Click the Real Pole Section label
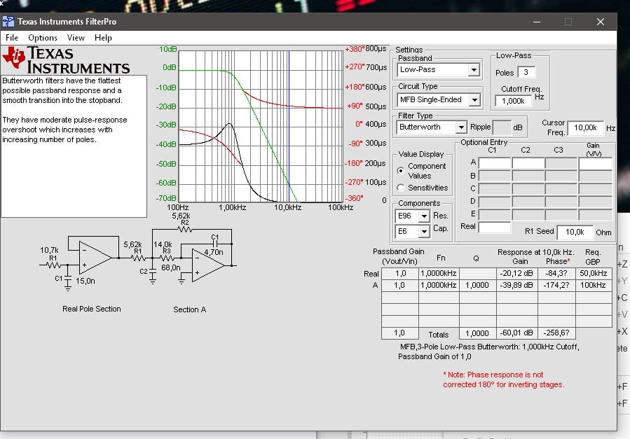This screenshot has height=439, width=630. pos(92,309)
